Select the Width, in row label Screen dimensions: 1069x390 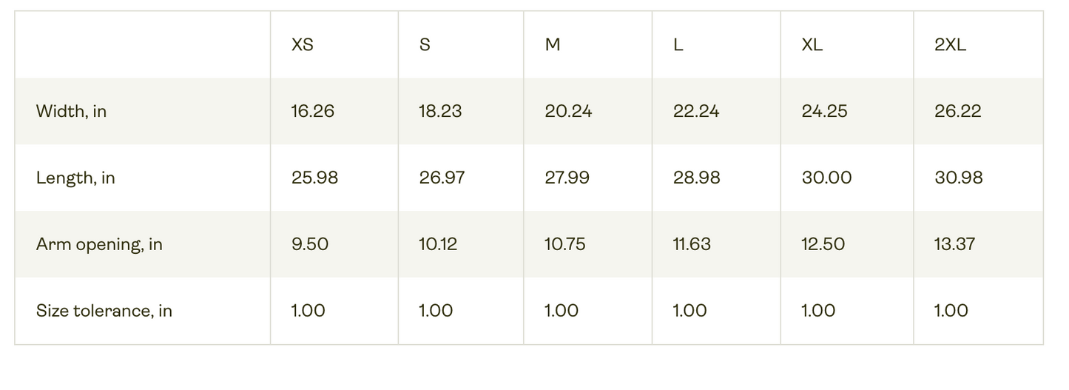pos(71,111)
